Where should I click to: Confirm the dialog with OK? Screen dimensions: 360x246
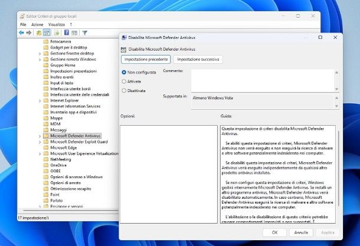(x=274, y=232)
